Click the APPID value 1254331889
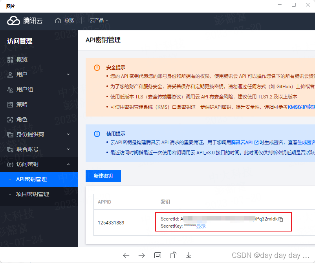The height and width of the screenshot is (263, 315). tap(111, 223)
